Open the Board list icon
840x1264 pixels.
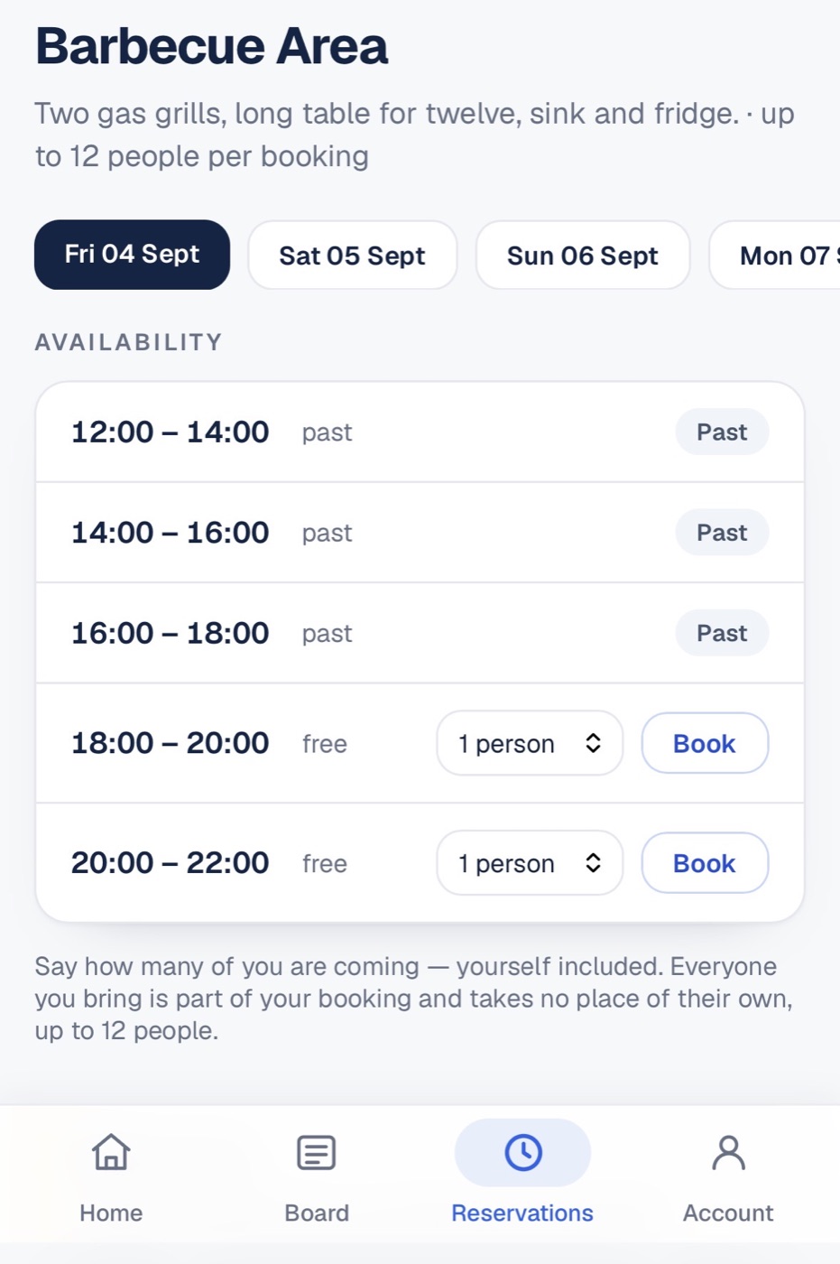coord(317,1152)
